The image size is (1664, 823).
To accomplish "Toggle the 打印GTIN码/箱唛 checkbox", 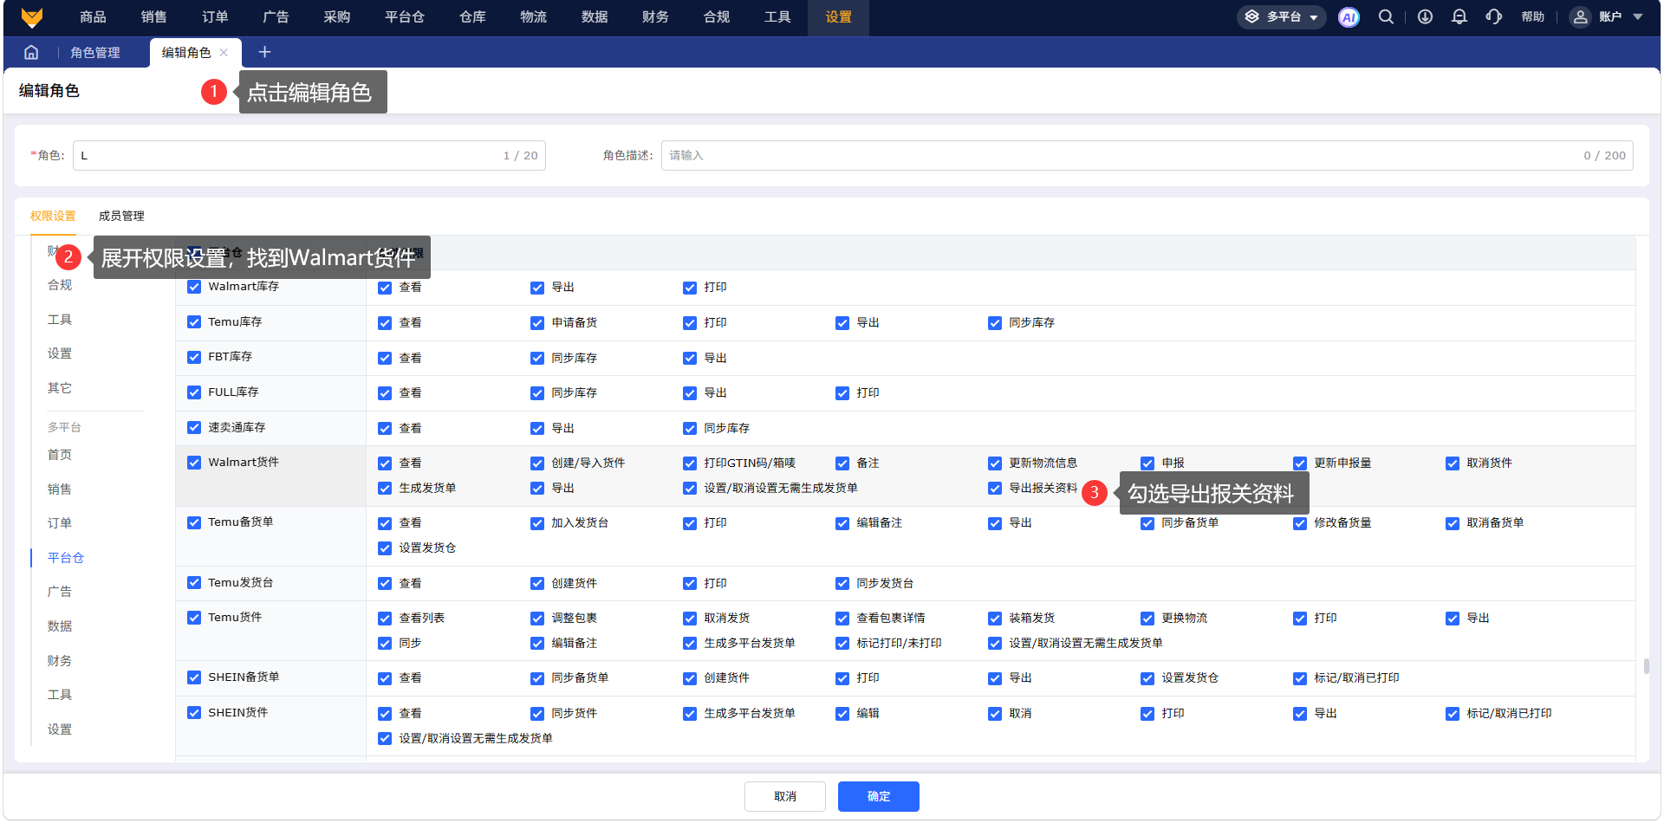I will click(x=690, y=463).
